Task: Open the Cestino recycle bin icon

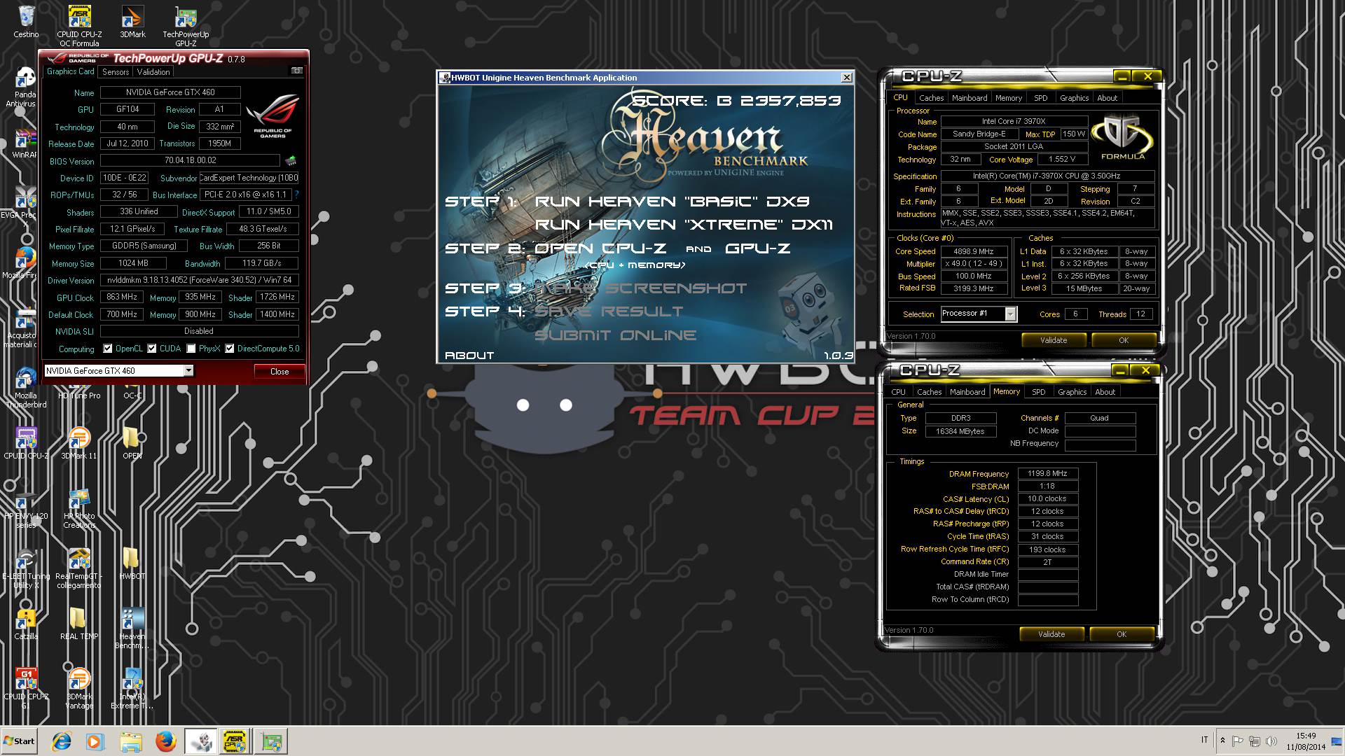Action: (26, 21)
